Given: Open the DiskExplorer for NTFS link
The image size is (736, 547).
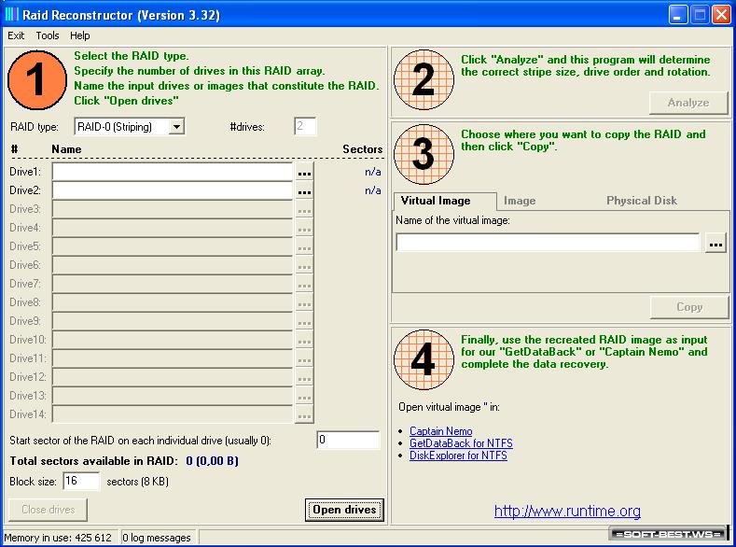Looking at the screenshot, I should (458, 456).
